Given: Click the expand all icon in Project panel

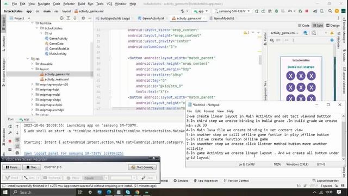Looking at the screenshot, I should click(68, 18).
